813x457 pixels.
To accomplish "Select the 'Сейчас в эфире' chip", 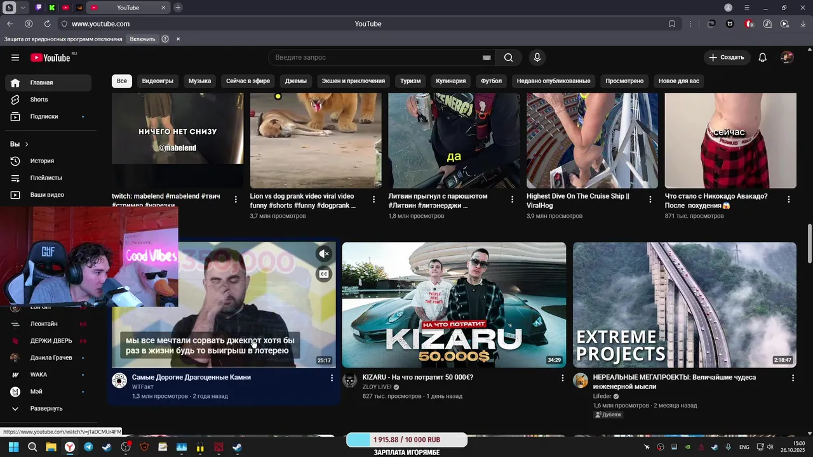I will [x=248, y=81].
